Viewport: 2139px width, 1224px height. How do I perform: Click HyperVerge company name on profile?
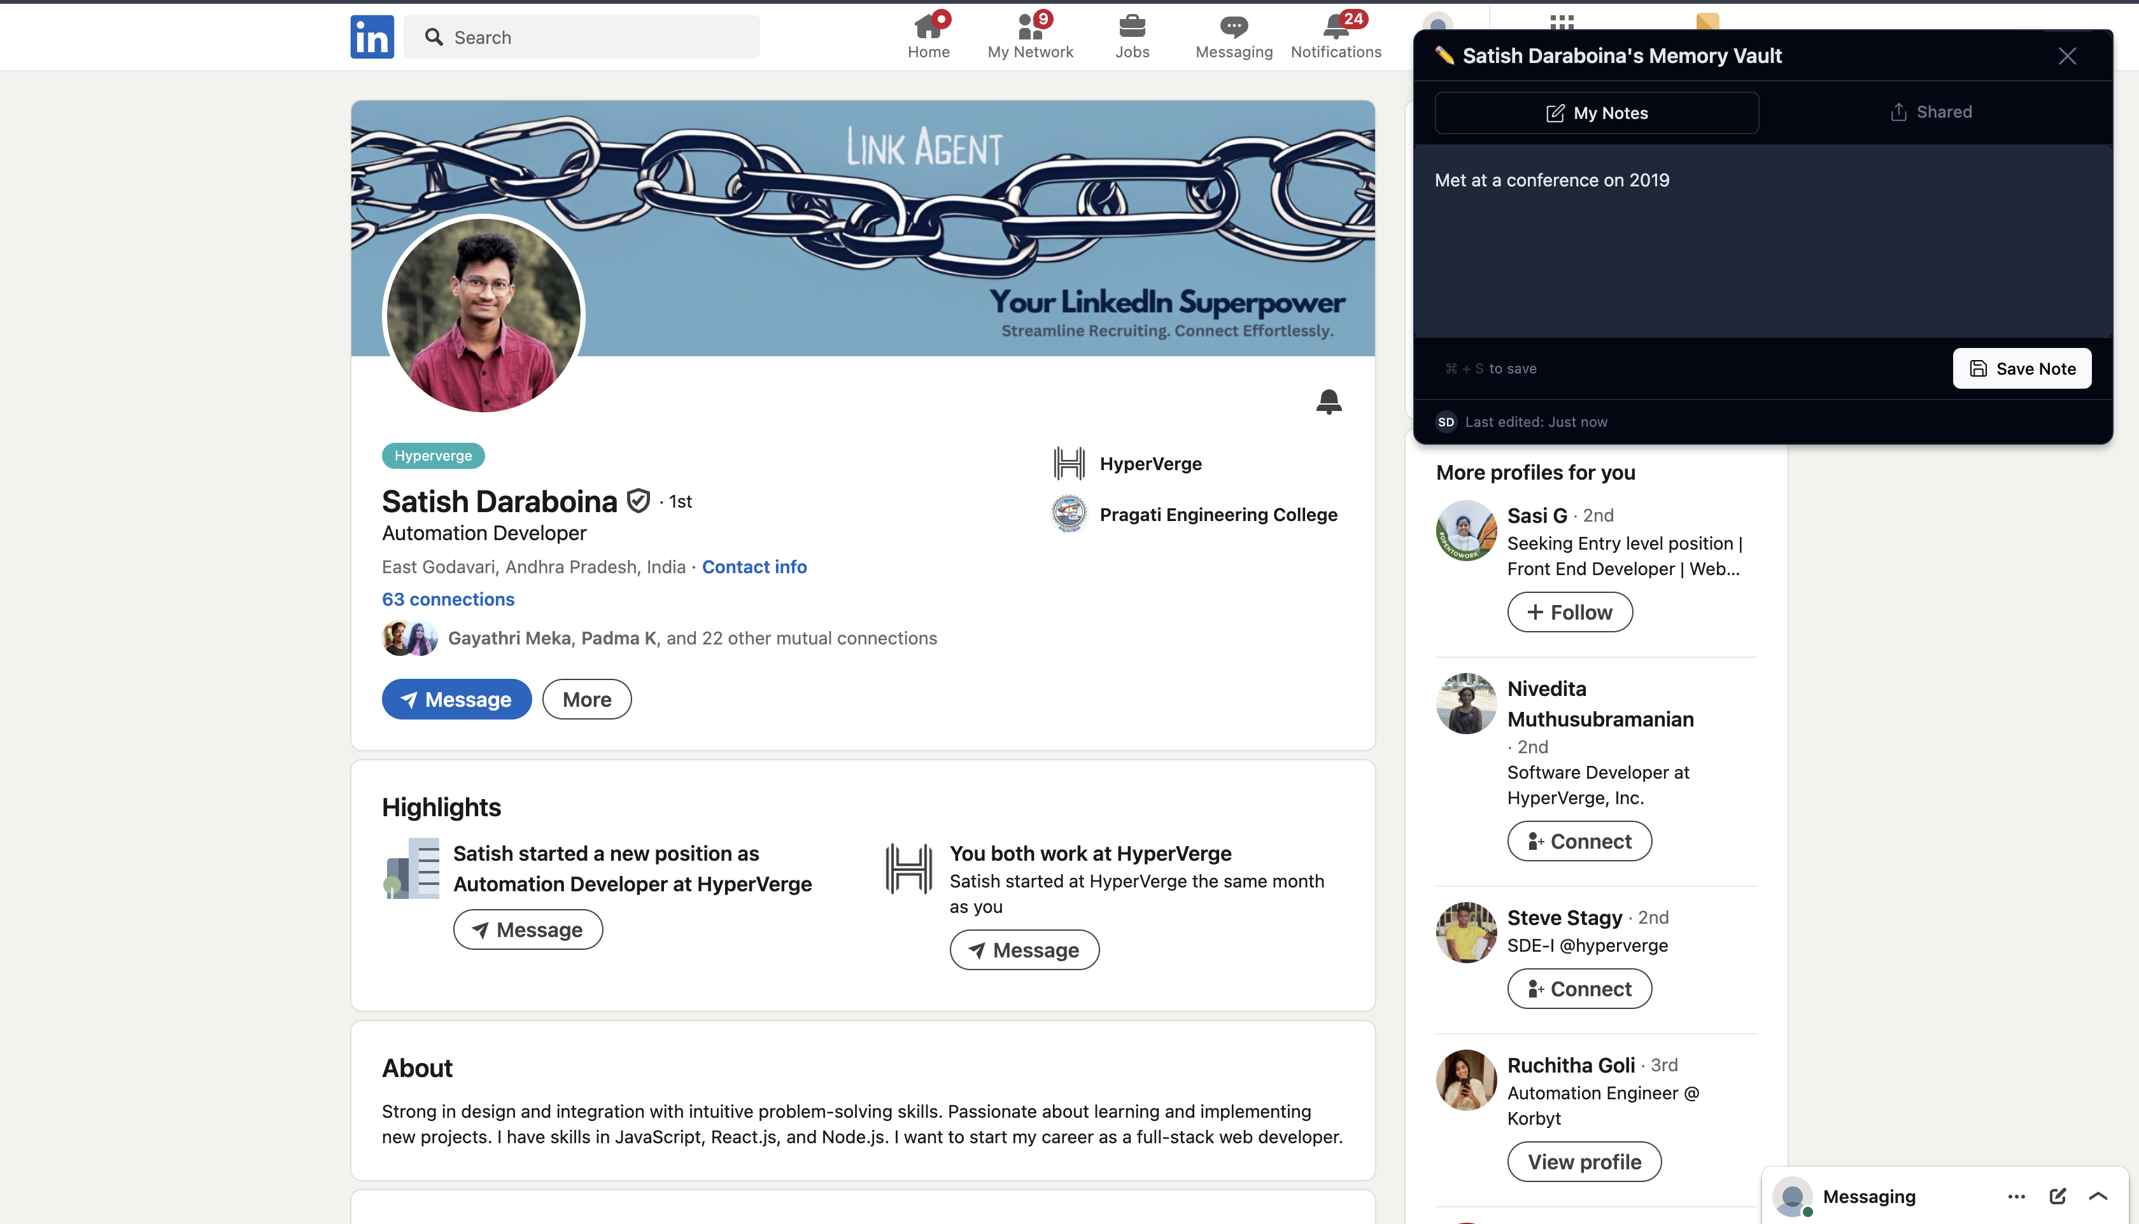(1150, 464)
